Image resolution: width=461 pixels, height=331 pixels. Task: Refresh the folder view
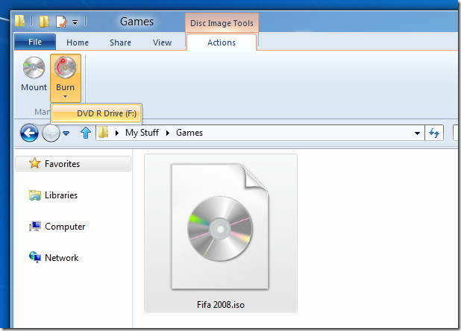click(434, 133)
